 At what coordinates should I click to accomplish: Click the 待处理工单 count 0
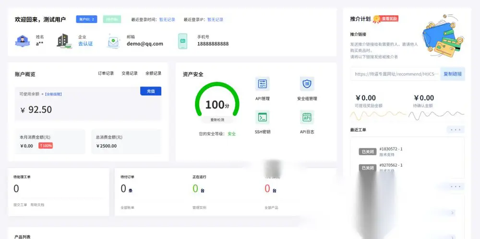(16, 189)
